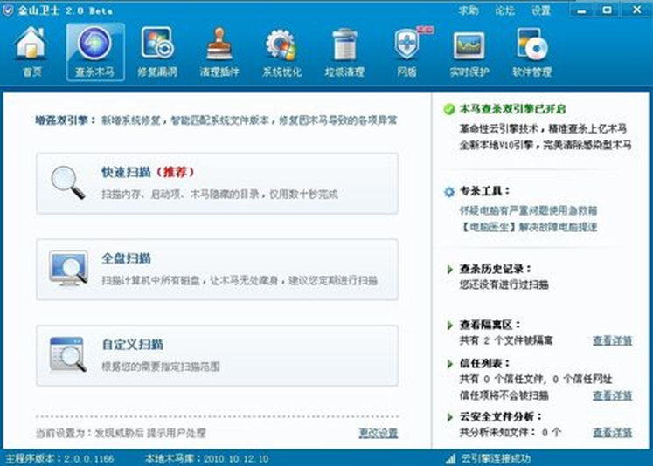Screen dimensions: 653x466
Task: Open 怀疑电脑有严重问题使用急救箱 link
Action: [529, 210]
